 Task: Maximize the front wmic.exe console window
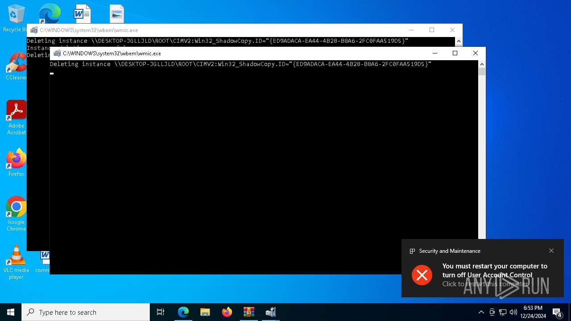[455, 53]
